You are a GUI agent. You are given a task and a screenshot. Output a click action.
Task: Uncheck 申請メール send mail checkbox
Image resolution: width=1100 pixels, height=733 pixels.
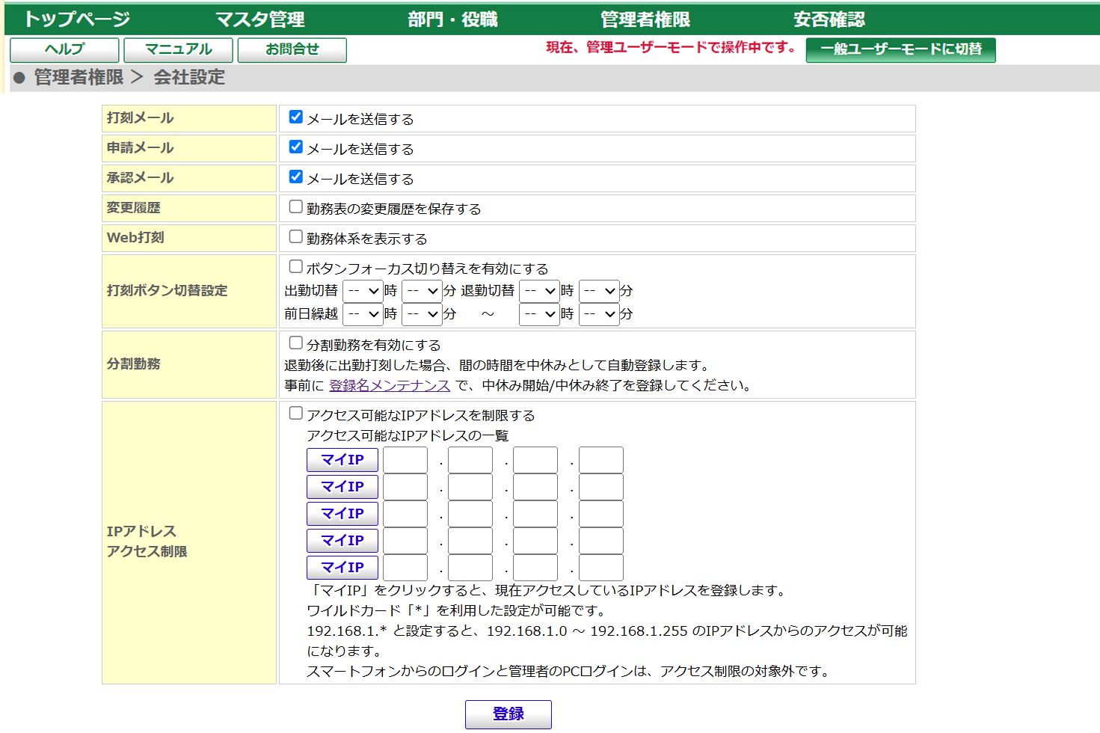tap(296, 147)
